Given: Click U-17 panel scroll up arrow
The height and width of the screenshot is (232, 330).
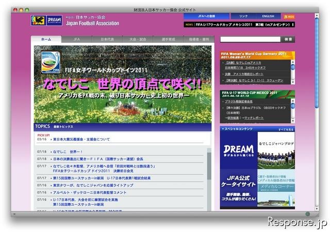Looking at the screenshot, I should point(292,100).
